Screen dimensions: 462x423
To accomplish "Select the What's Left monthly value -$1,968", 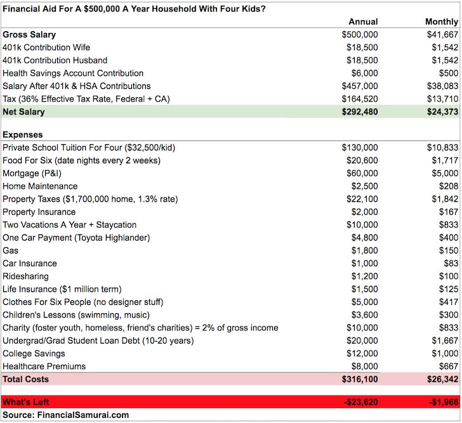I will [x=442, y=402].
